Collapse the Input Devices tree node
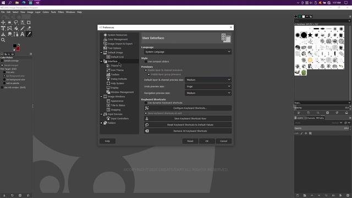This screenshot has width=352, height=198. (101, 114)
